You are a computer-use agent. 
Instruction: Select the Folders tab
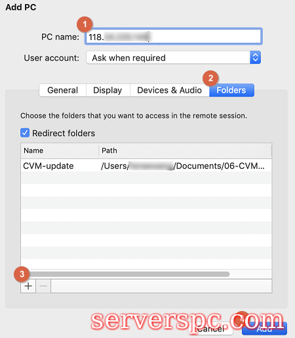pyautogui.click(x=231, y=90)
